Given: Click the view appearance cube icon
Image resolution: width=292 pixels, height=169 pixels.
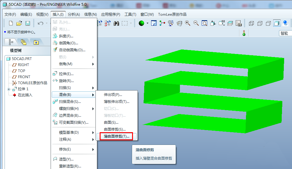Looking at the screenshot, I should click(179, 23).
